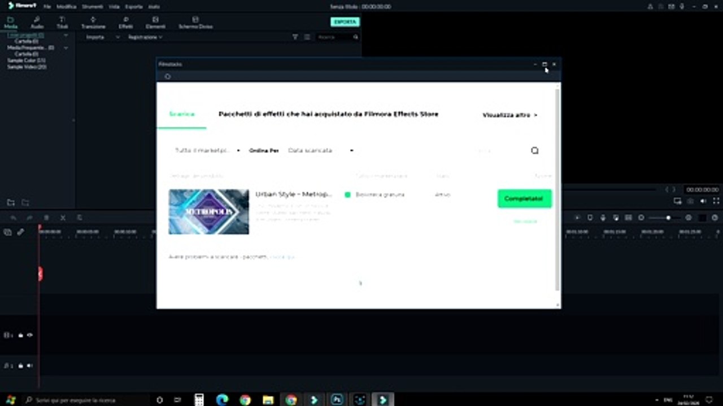723x406 pixels.
Task: Click the preview volume speaker icon
Action: pos(703,201)
